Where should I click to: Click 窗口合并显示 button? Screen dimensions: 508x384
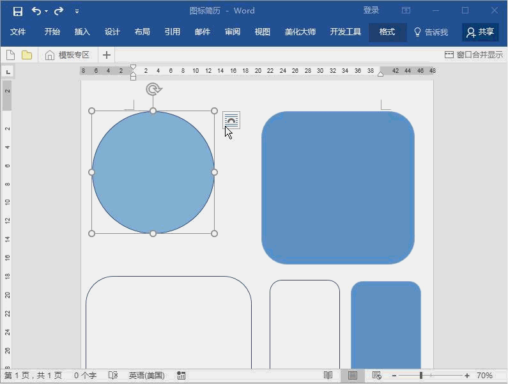pos(473,54)
